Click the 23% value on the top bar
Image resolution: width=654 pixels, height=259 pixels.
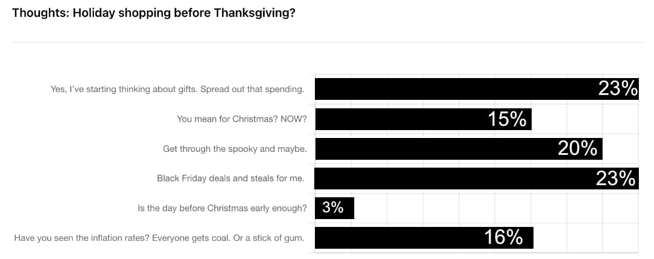click(x=618, y=90)
